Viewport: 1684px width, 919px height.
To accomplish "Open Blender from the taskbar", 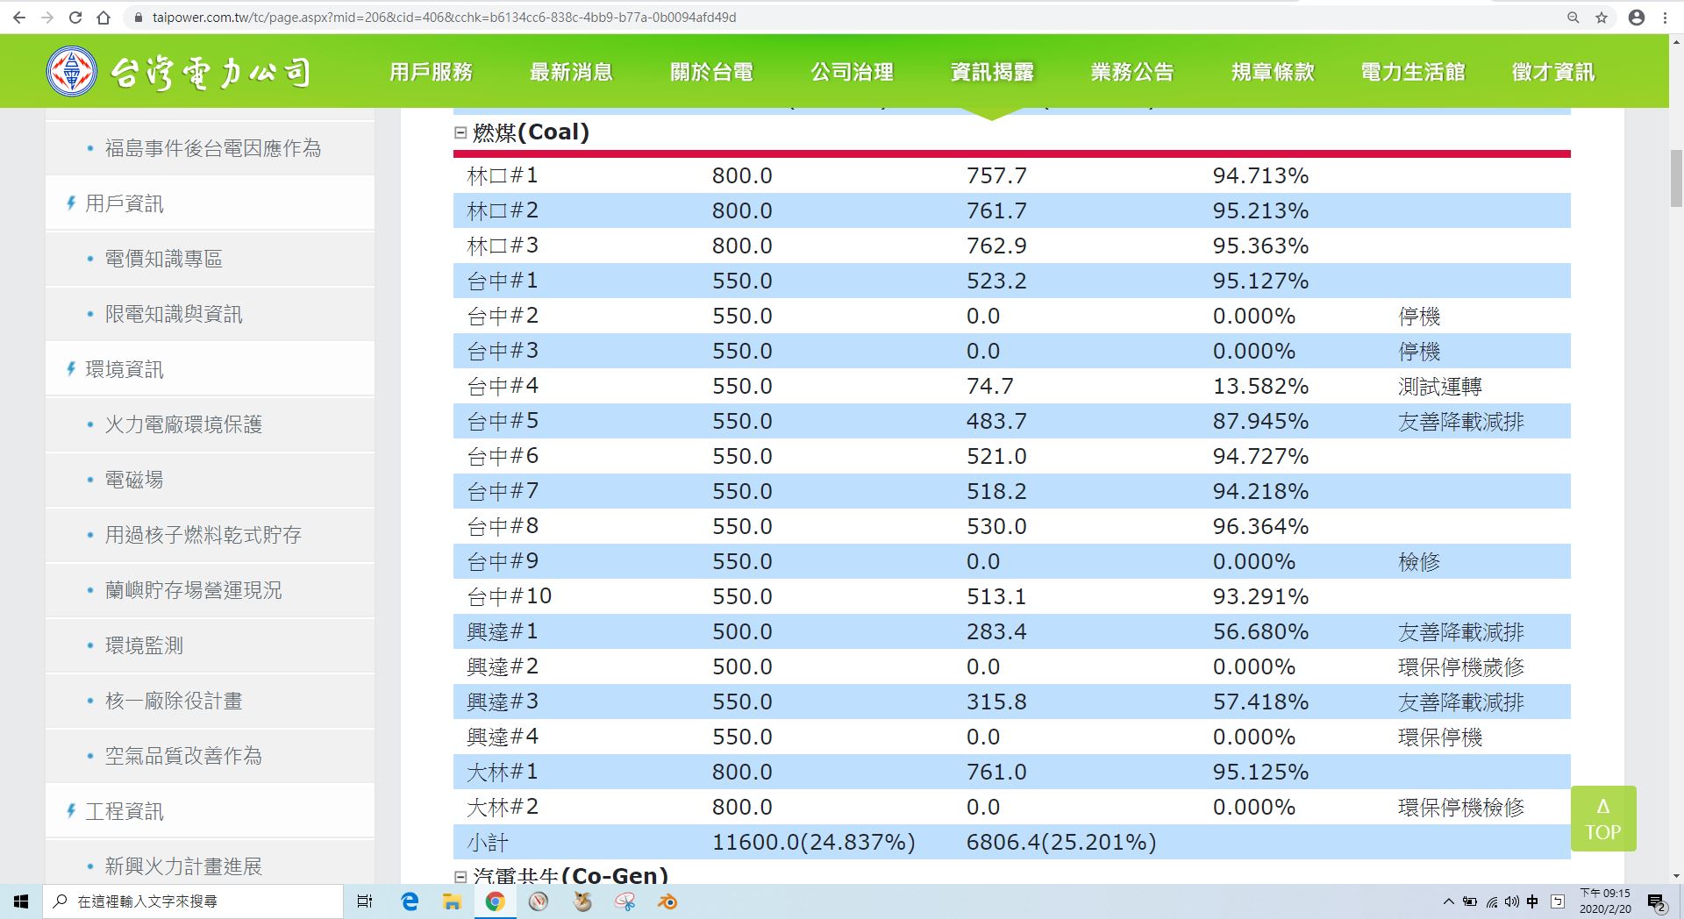I will coord(667,901).
